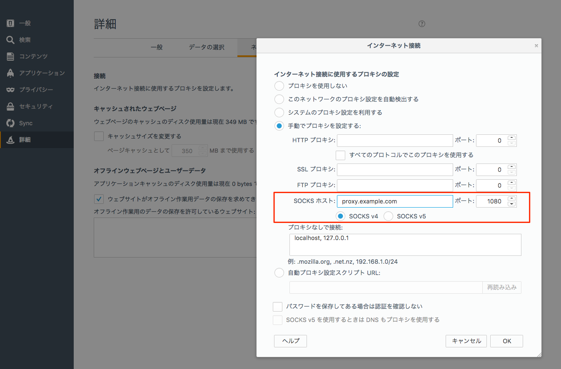This screenshot has width=561, height=369.
Task: Click the Security (セキュリティ) lock icon
Action: click(10, 106)
